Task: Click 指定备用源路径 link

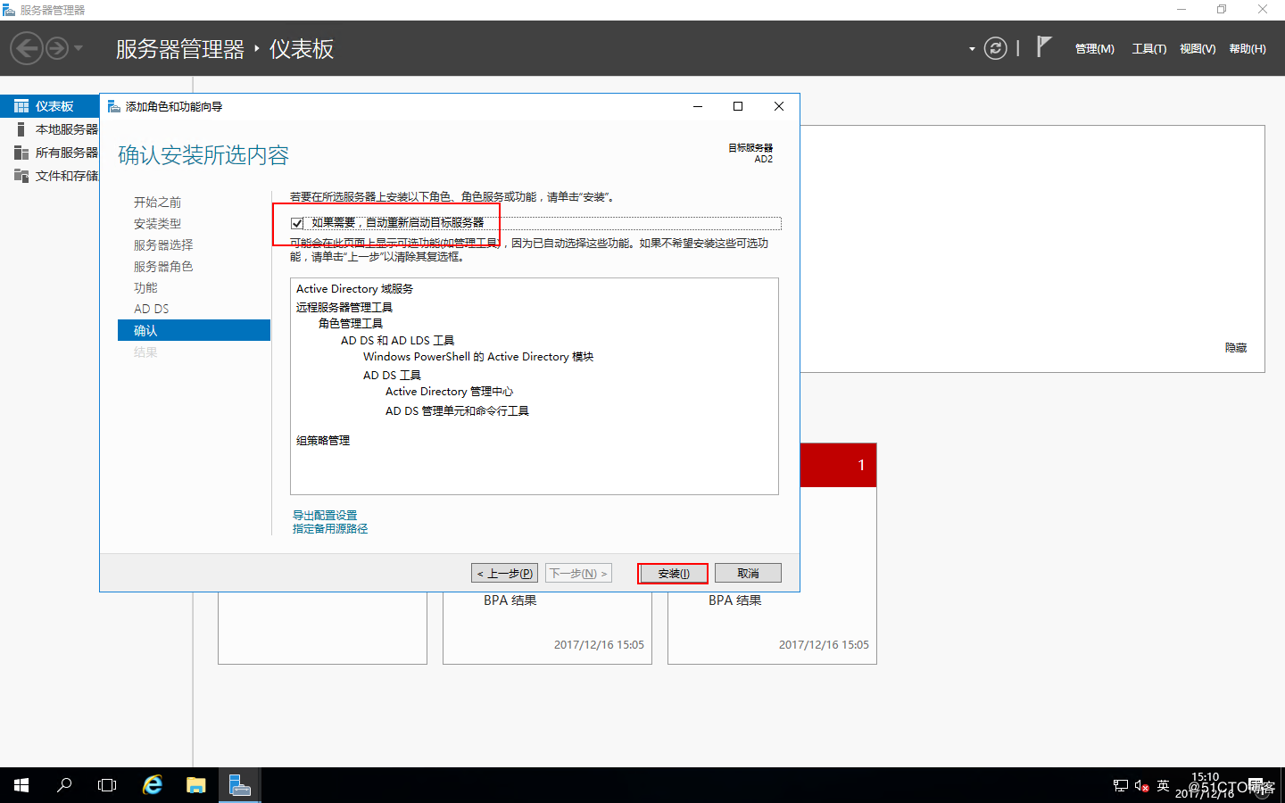Action: (330, 529)
